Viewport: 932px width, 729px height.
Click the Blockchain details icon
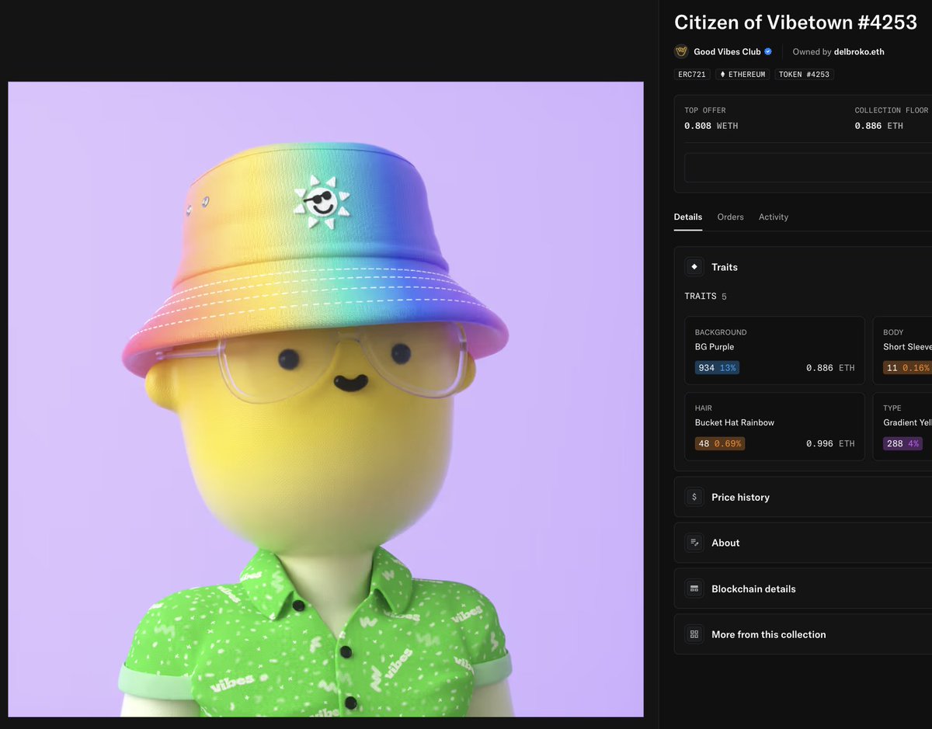pyautogui.click(x=694, y=588)
